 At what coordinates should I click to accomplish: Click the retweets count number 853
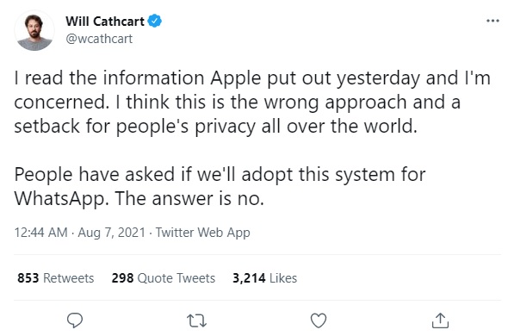[28, 278]
